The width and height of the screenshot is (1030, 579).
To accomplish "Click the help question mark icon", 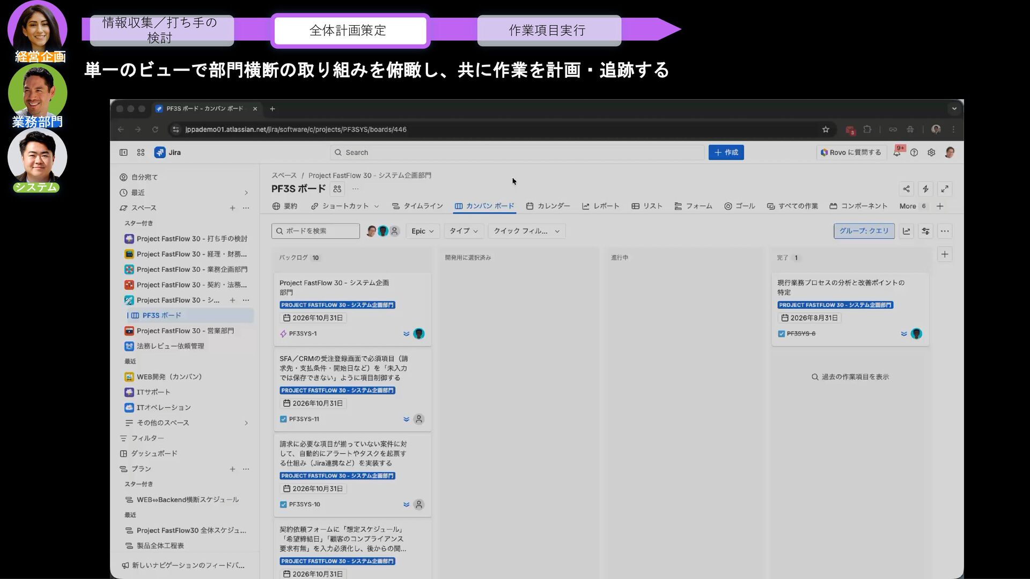I will (x=914, y=153).
